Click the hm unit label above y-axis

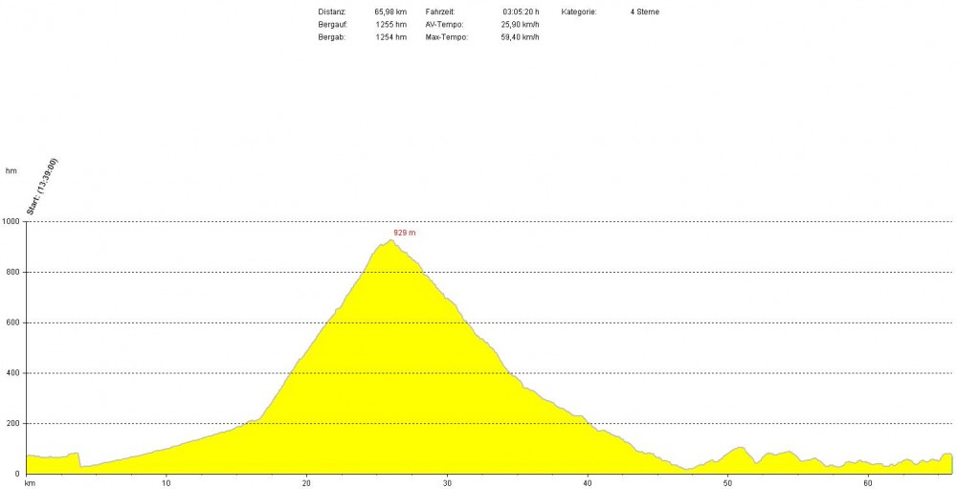11,170
